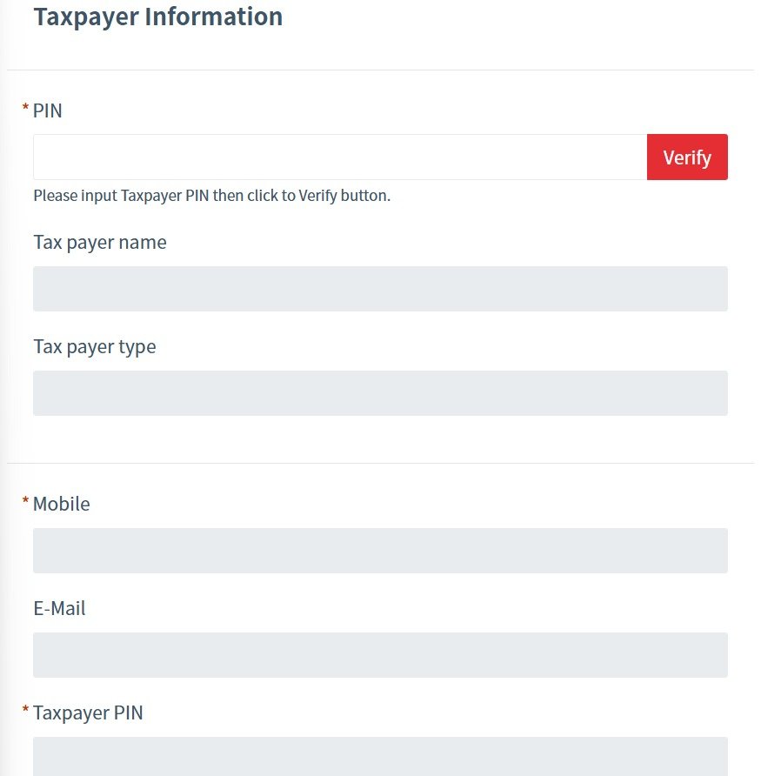The width and height of the screenshot is (761, 776).
Task: Click the Tax payer type field
Action: [x=380, y=392]
